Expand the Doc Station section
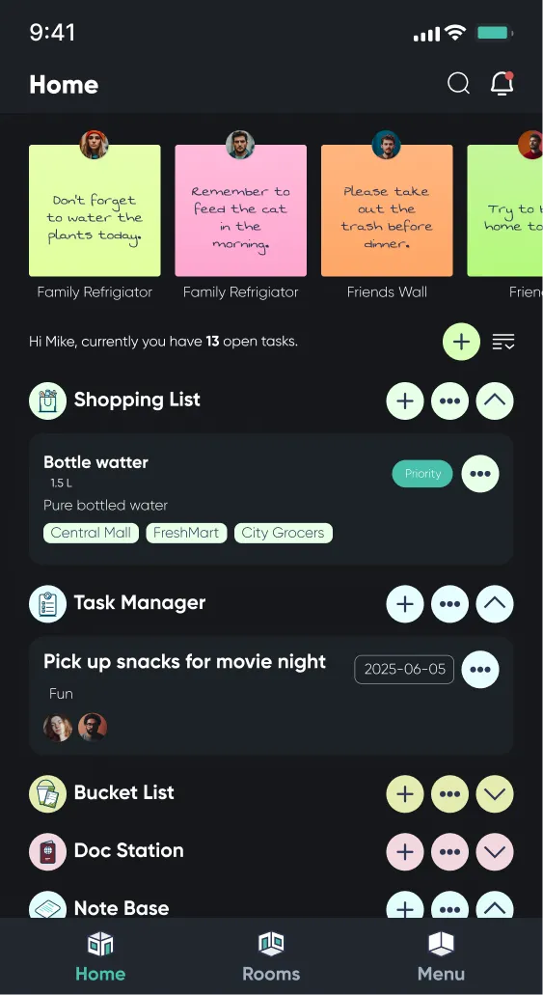 click(495, 851)
